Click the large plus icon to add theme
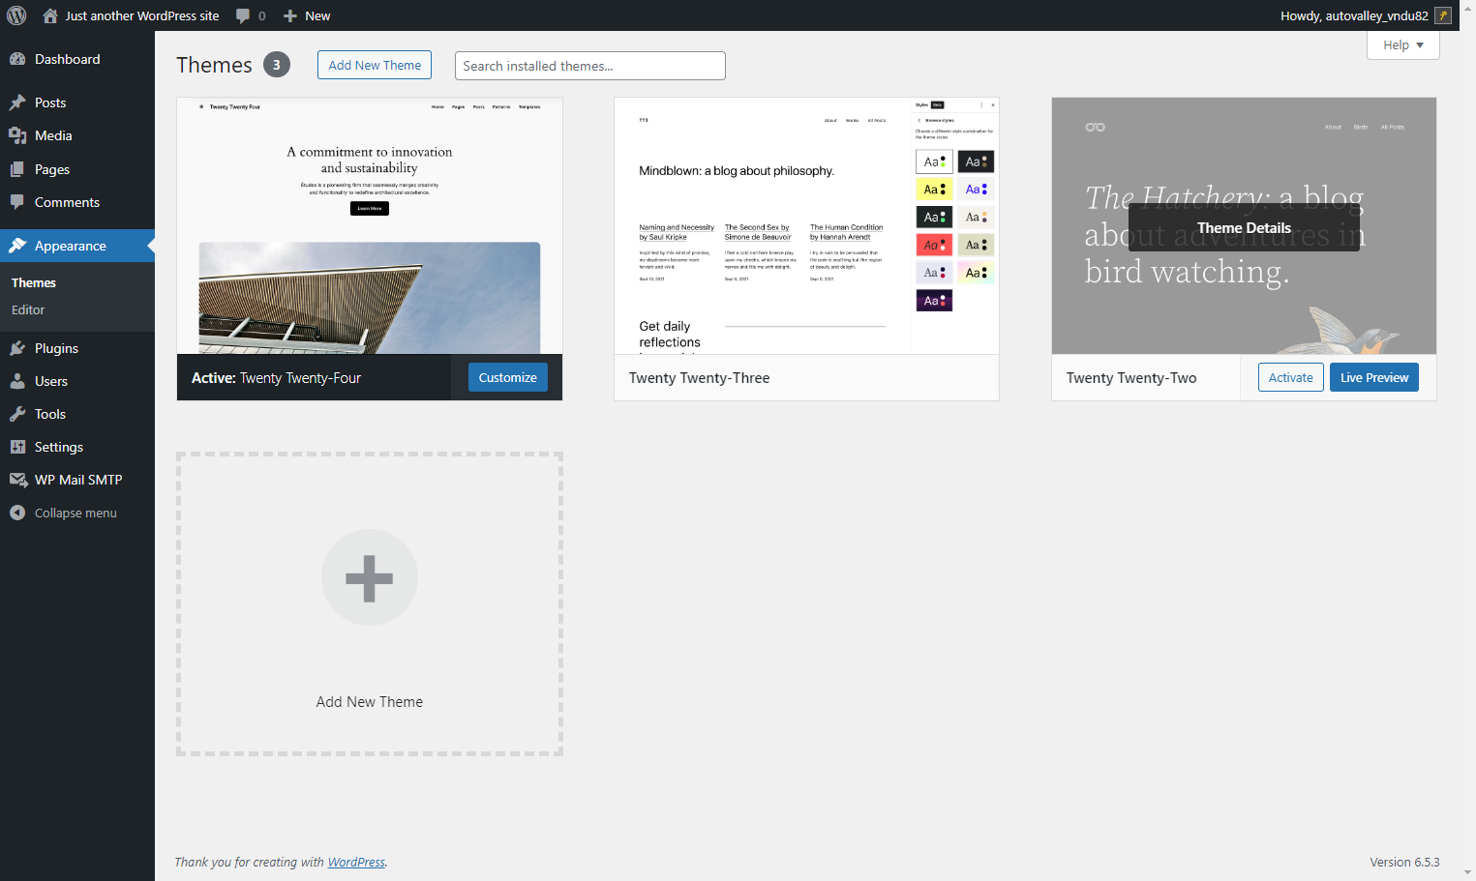This screenshot has width=1476, height=881. coord(370,577)
